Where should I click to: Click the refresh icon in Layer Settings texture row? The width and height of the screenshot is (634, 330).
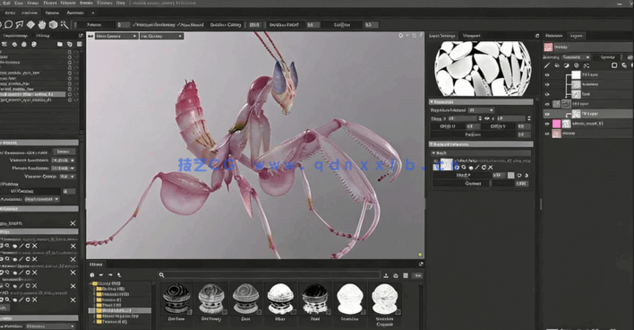pos(484,167)
